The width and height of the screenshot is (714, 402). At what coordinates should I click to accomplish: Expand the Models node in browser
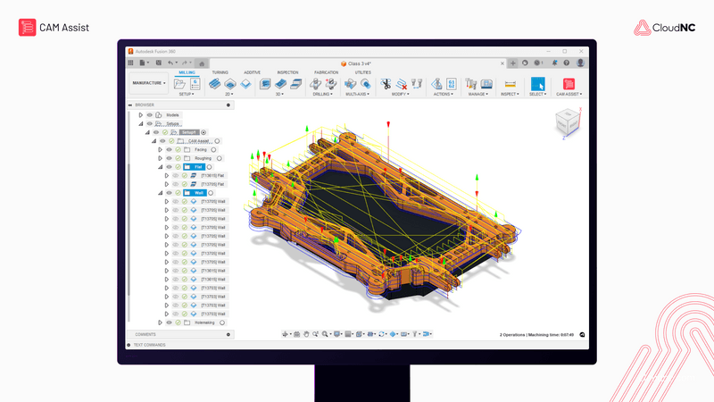point(140,115)
